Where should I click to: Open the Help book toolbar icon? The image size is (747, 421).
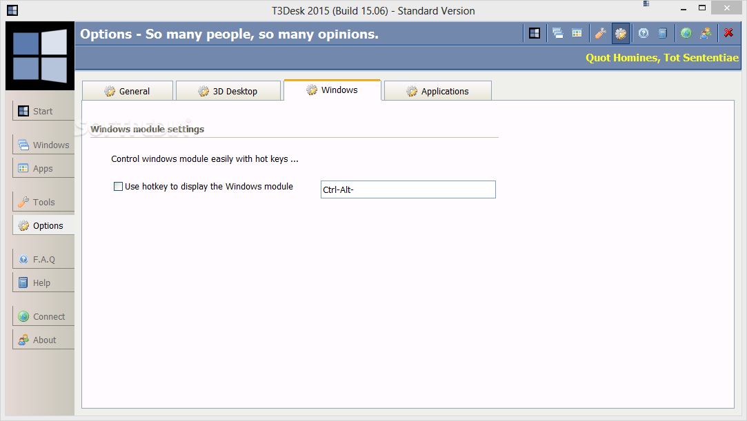[662, 33]
